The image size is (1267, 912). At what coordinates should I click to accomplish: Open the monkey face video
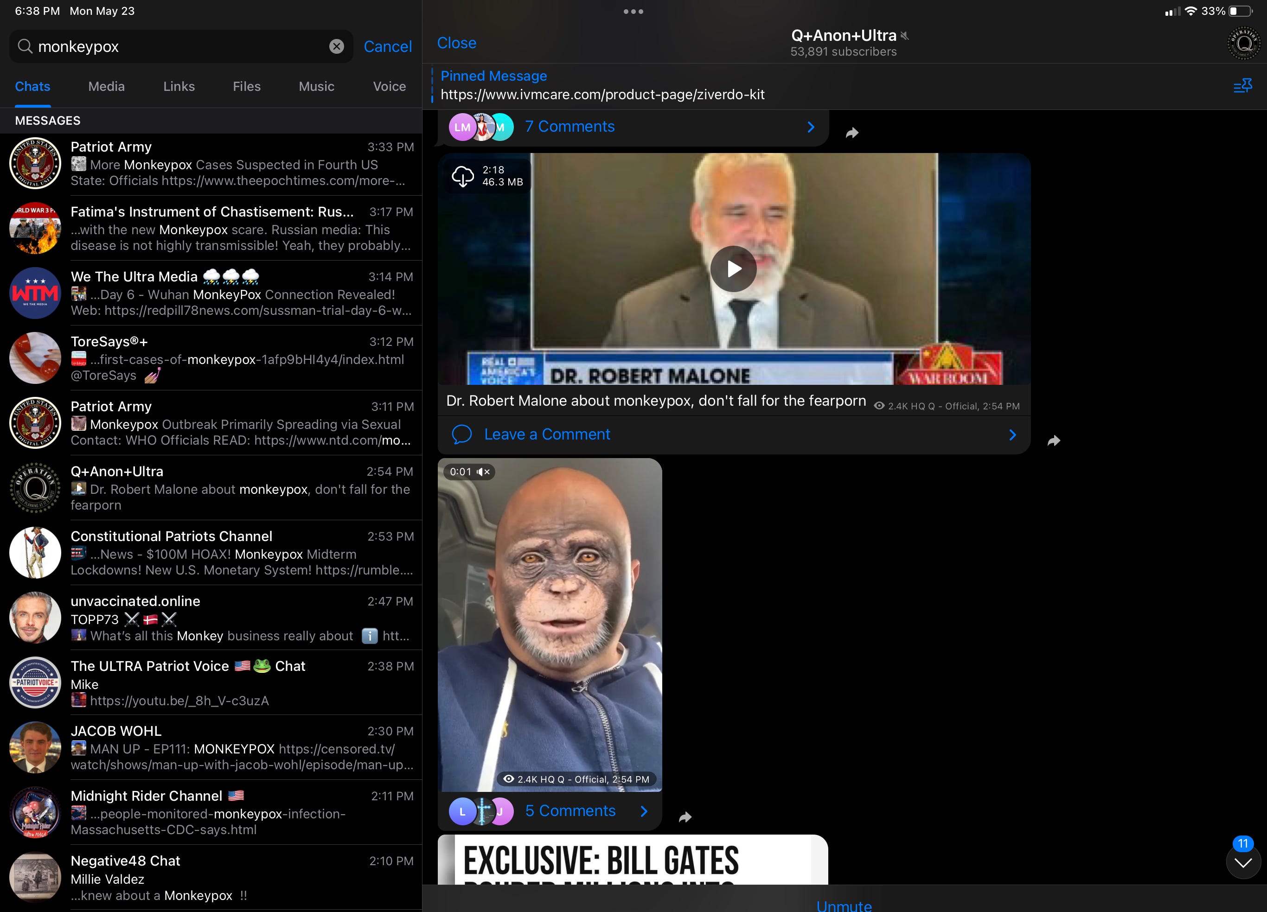click(550, 625)
